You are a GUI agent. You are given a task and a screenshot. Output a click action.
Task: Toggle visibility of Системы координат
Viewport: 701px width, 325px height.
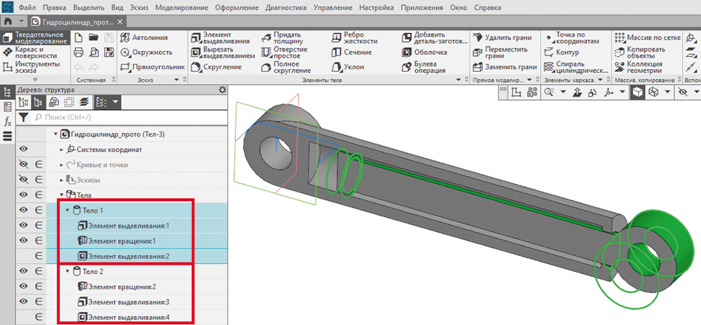tap(24, 150)
